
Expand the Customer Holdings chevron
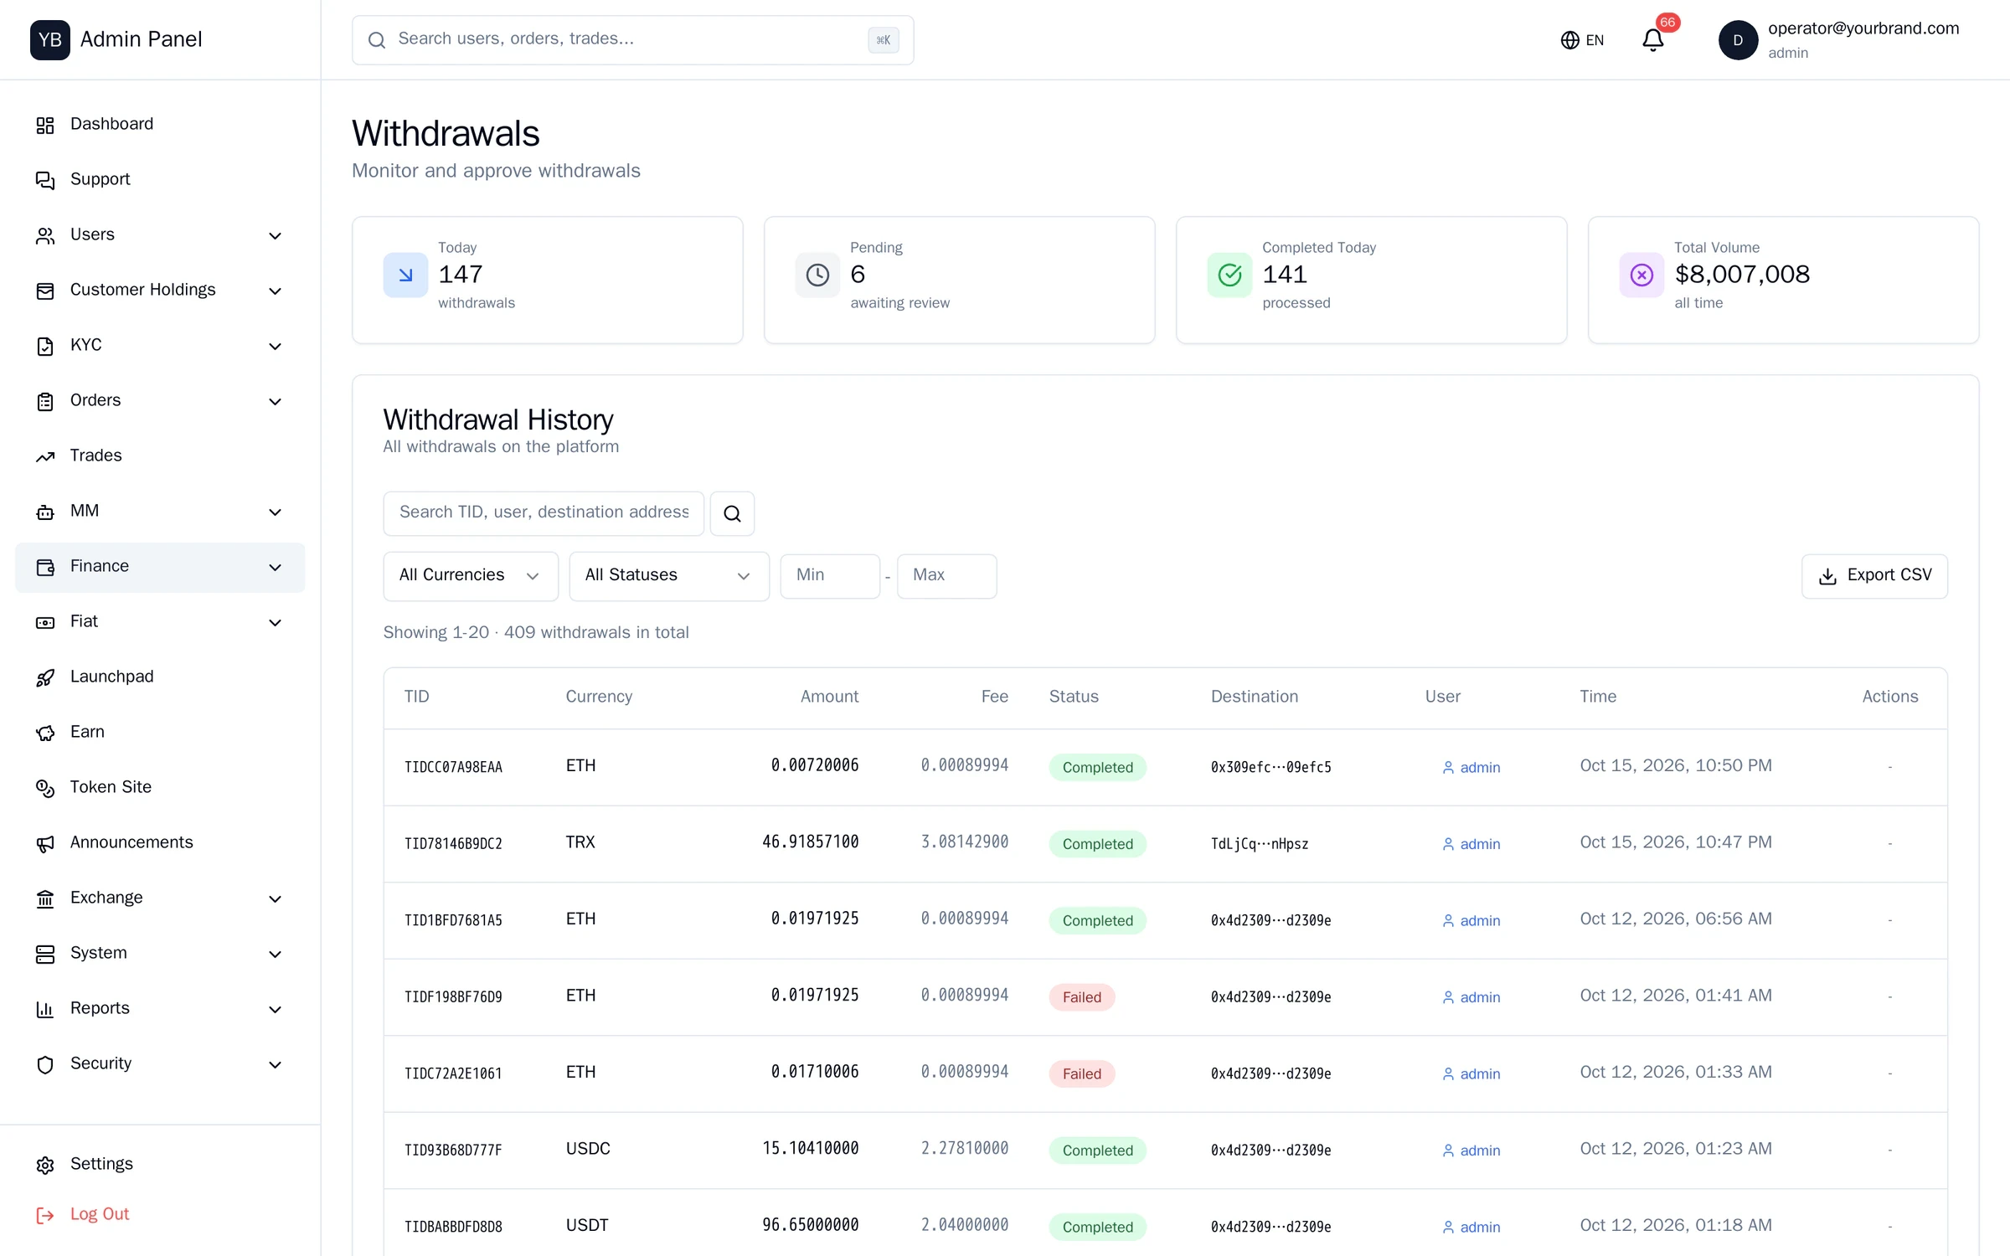point(275,291)
